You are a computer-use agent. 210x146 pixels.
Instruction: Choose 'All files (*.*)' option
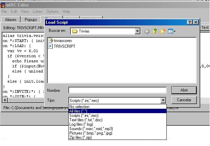(117, 111)
